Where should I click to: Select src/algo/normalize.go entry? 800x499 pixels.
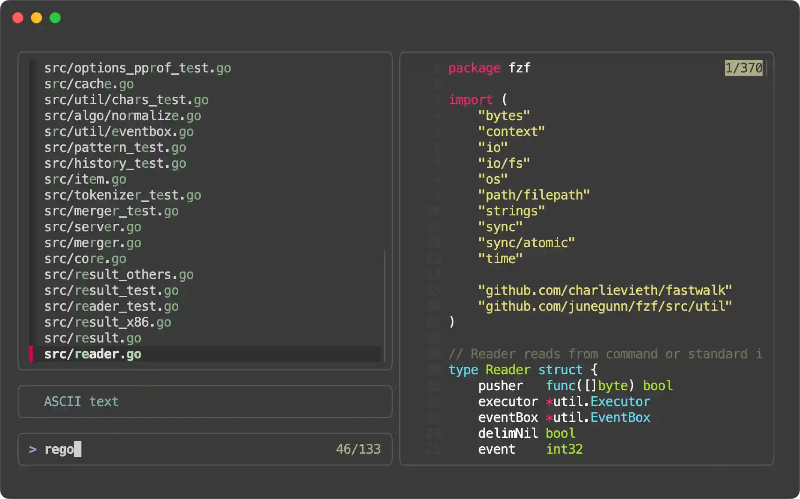click(x=123, y=116)
